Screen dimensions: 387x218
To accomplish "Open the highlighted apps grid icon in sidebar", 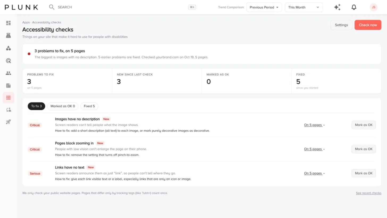I will tap(8, 98).
